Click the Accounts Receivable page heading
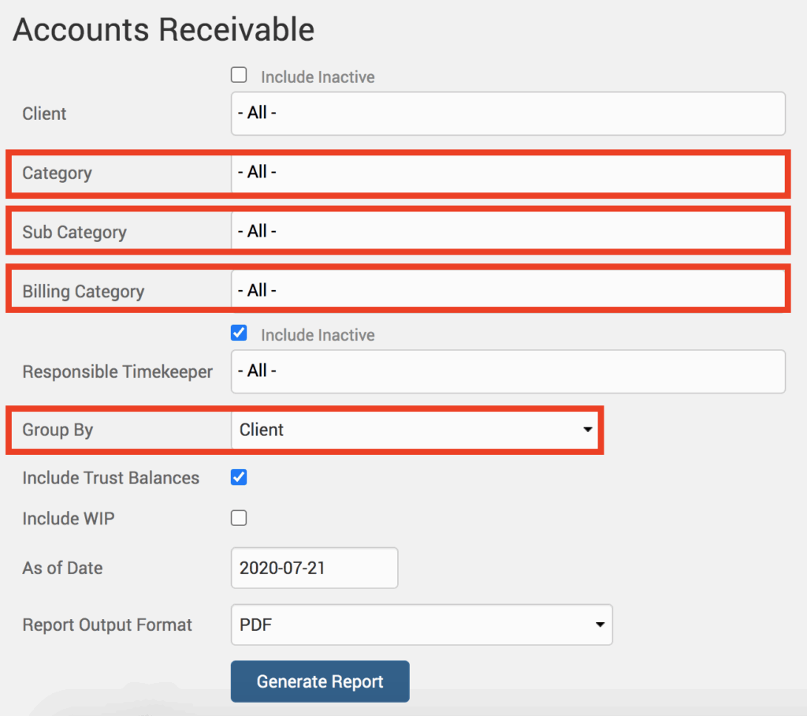The width and height of the screenshot is (807, 716). pyautogui.click(x=164, y=30)
